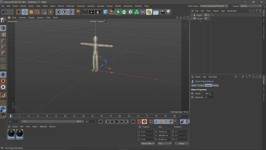
Task: Open the green Subdivision Surface generator
Action: (118, 12)
